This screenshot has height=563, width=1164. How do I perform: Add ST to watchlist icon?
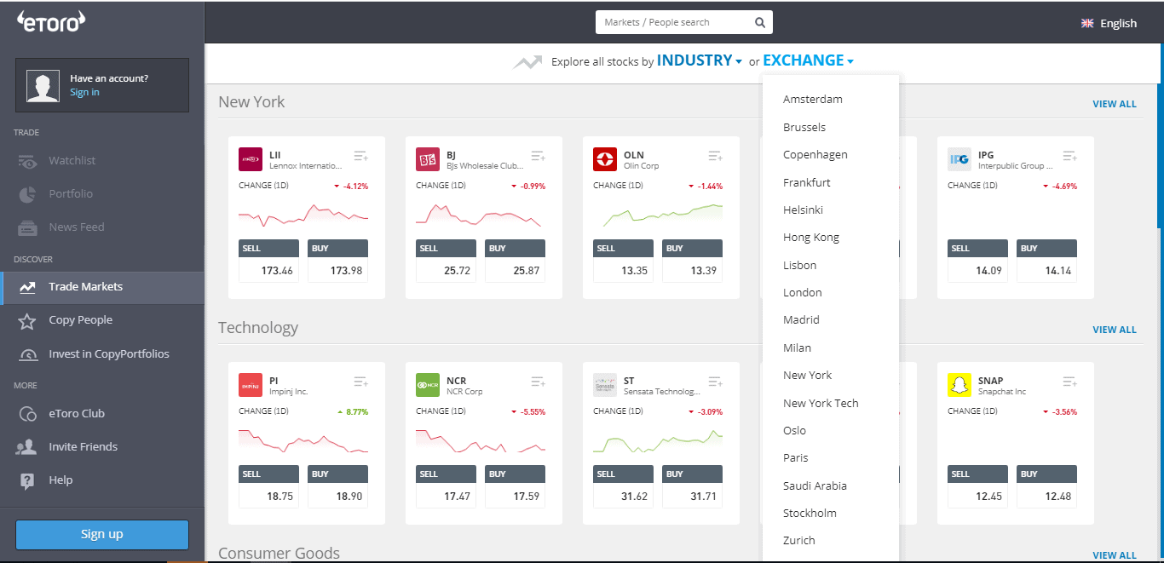point(716,382)
